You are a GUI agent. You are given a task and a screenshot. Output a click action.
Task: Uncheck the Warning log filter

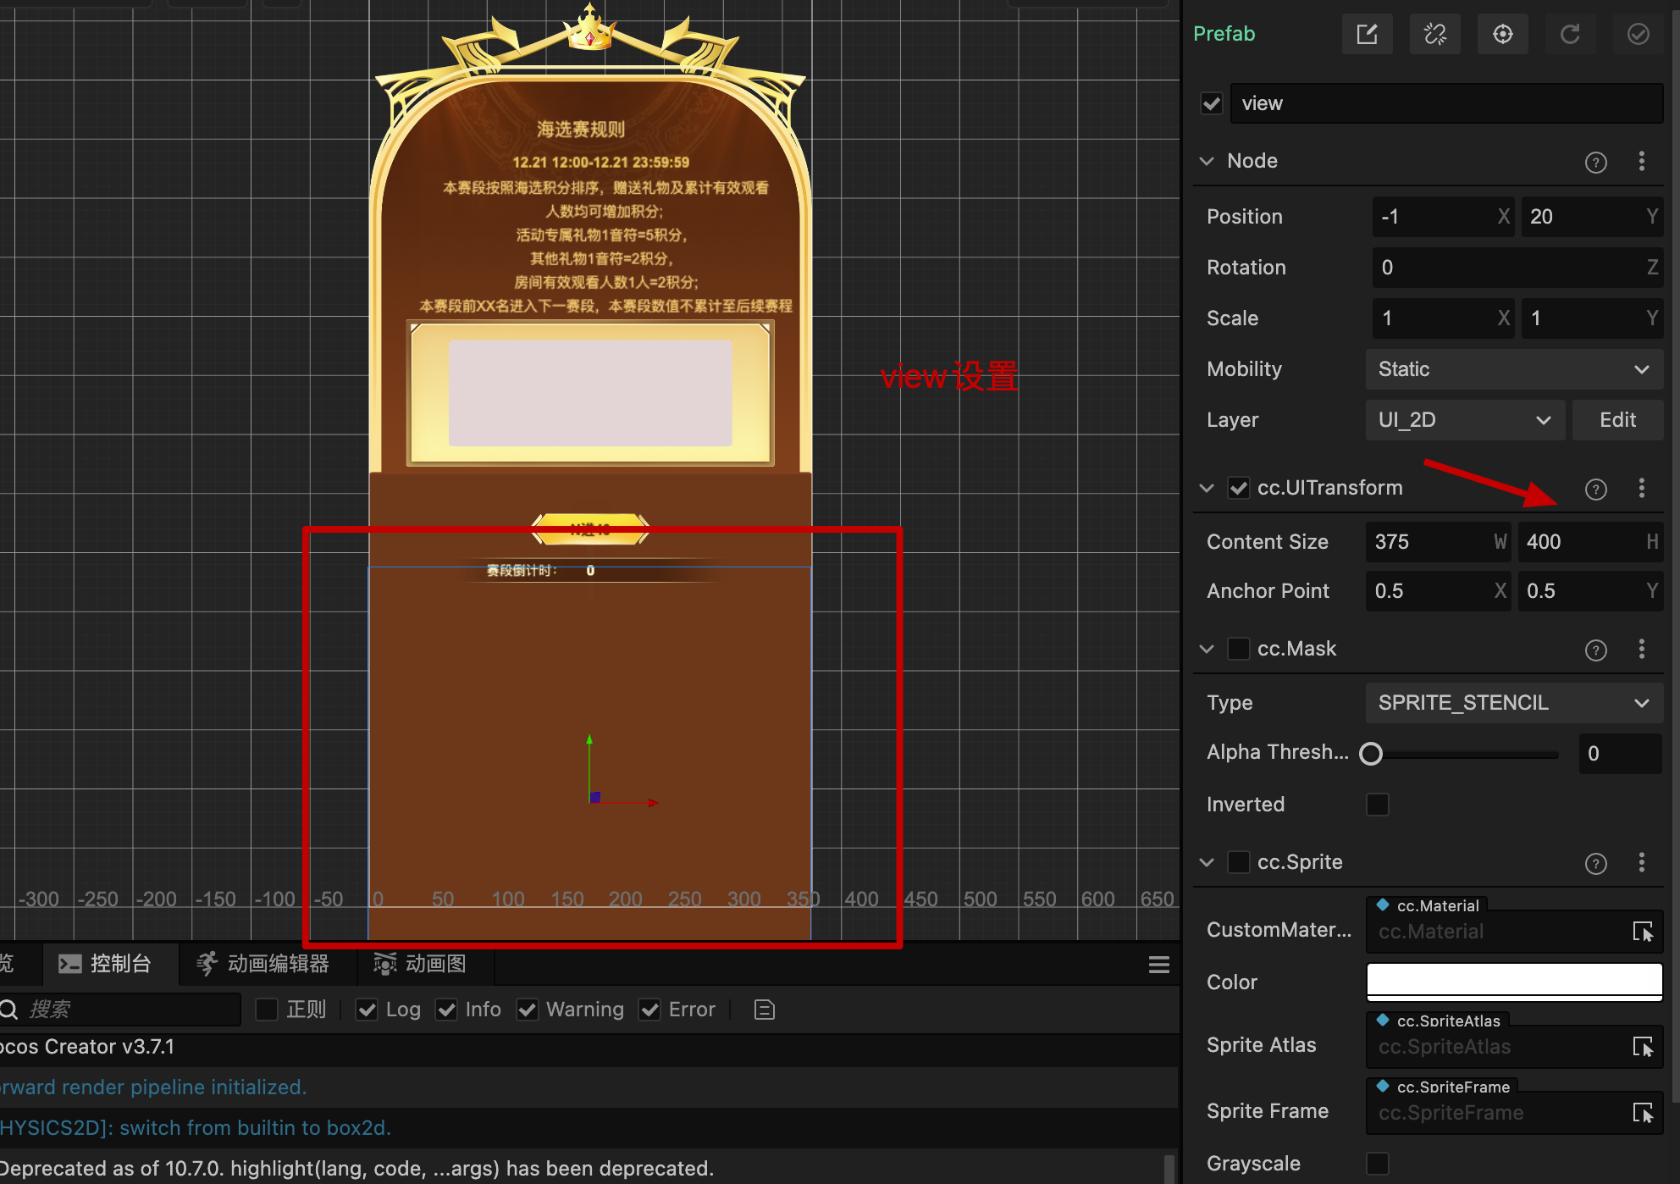pos(528,1010)
